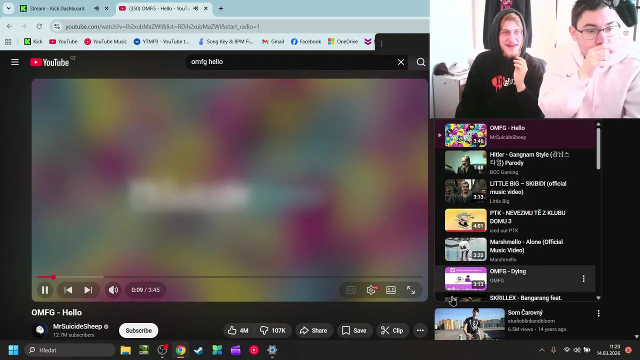Screen dimensions: 640x360
Task: Play Hitler - Gangnam Style Parody
Action: pos(515,163)
